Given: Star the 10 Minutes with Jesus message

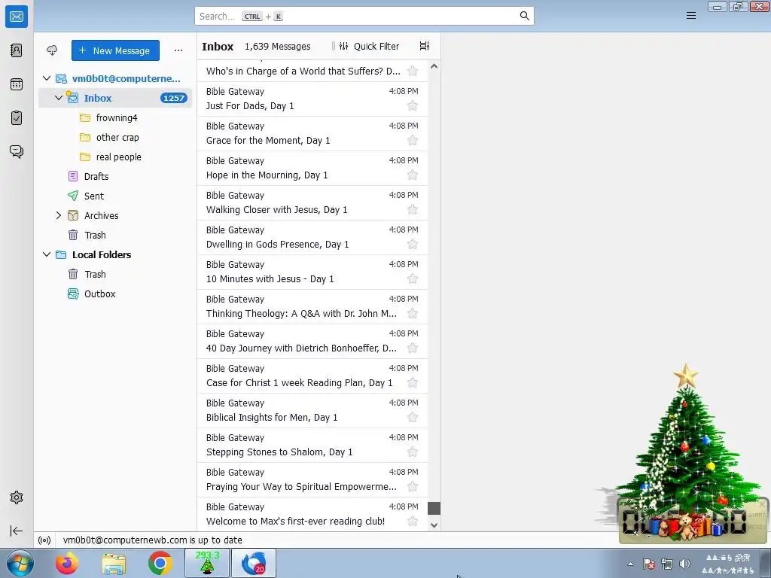Looking at the screenshot, I should point(413,279).
